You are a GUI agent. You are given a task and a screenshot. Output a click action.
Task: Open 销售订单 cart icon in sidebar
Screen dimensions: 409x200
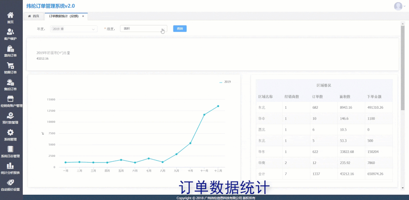11,66
